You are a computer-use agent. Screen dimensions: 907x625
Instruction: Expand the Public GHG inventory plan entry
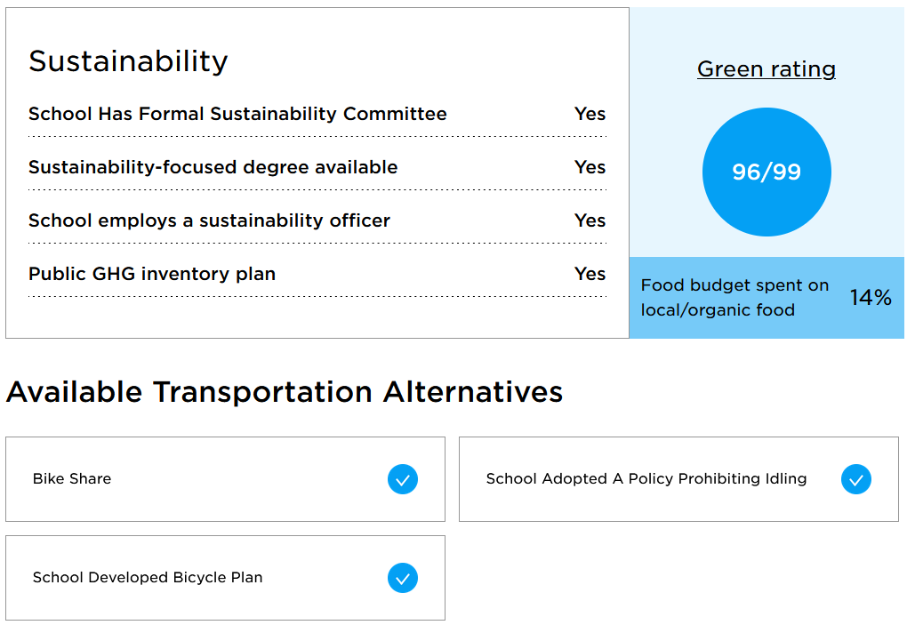pyautogui.click(x=316, y=274)
